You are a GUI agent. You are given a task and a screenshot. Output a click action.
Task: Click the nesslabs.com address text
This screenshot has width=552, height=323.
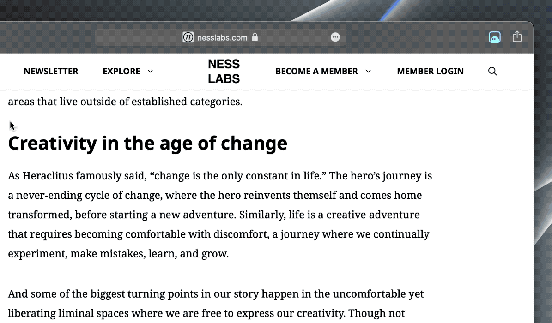(x=222, y=37)
